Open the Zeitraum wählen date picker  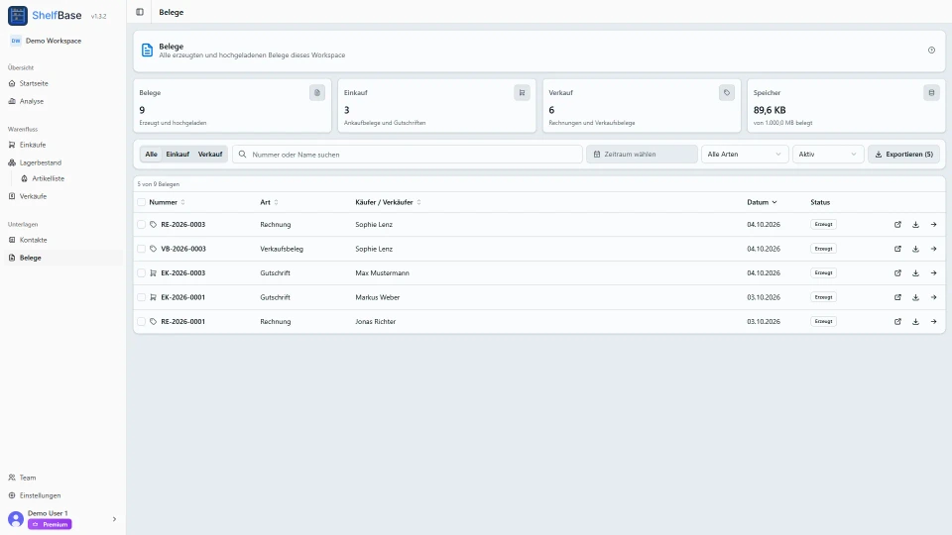coord(642,155)
